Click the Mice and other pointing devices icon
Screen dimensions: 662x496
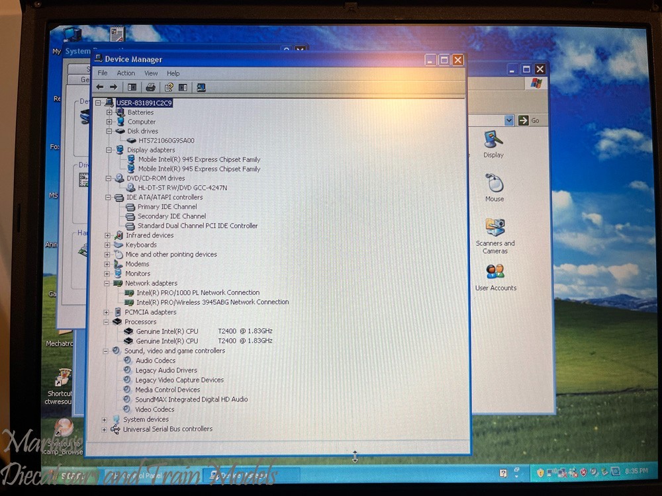click(x=118, y=255)
